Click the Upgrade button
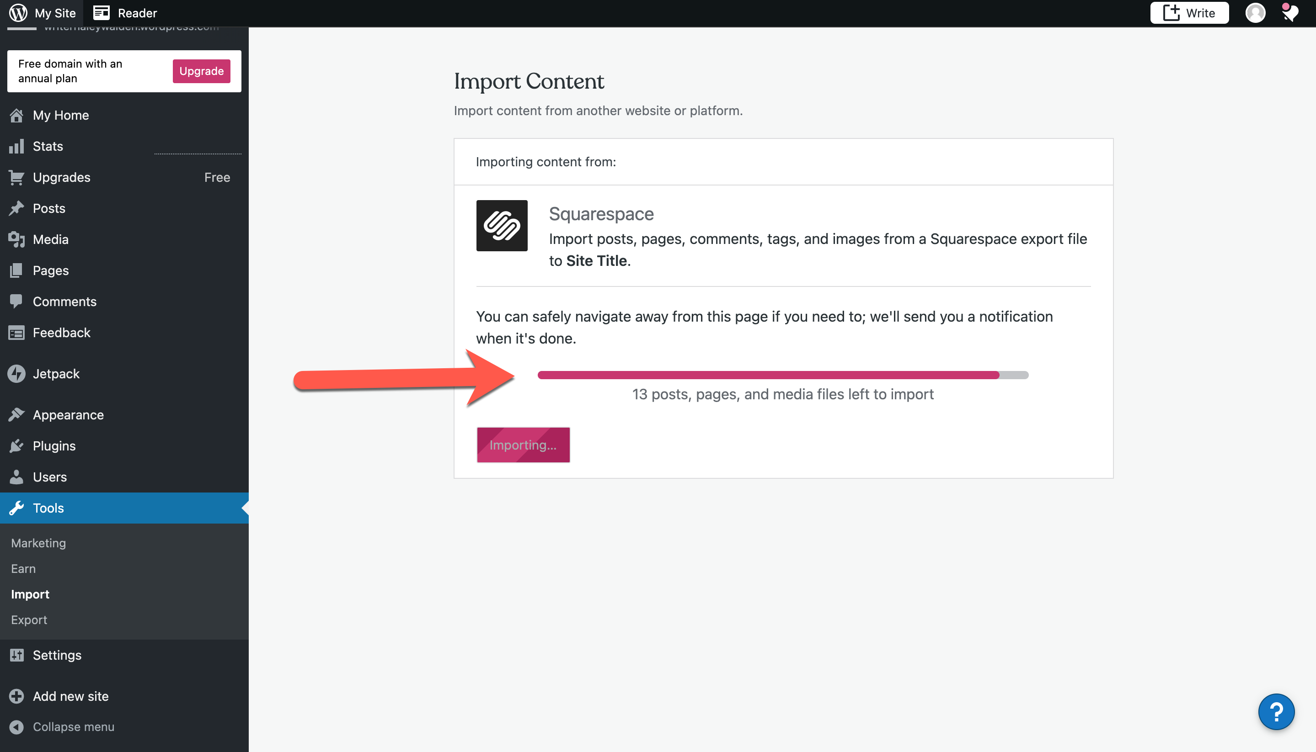 [201, 71]
